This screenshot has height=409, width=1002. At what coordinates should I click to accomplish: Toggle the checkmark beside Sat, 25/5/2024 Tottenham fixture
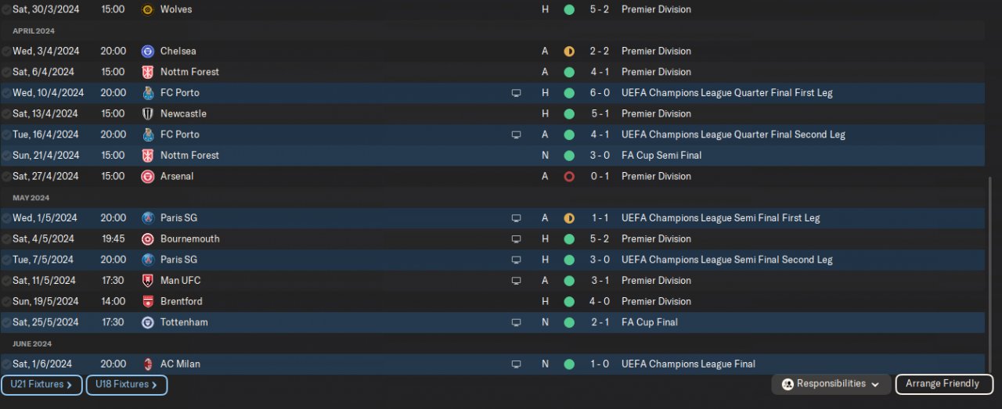pyautogui.click(x=6, y=322)
